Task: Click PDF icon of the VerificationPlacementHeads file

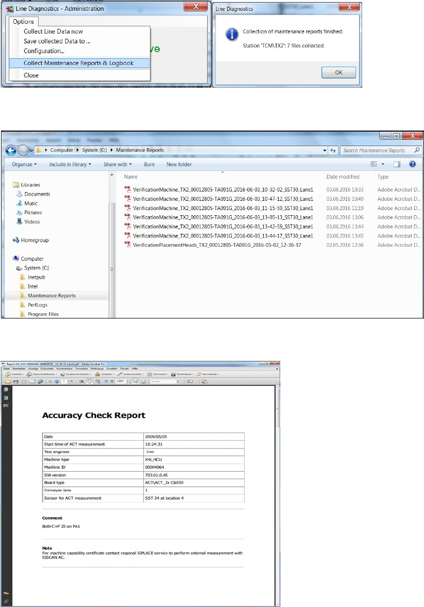Action: [128, 245]
